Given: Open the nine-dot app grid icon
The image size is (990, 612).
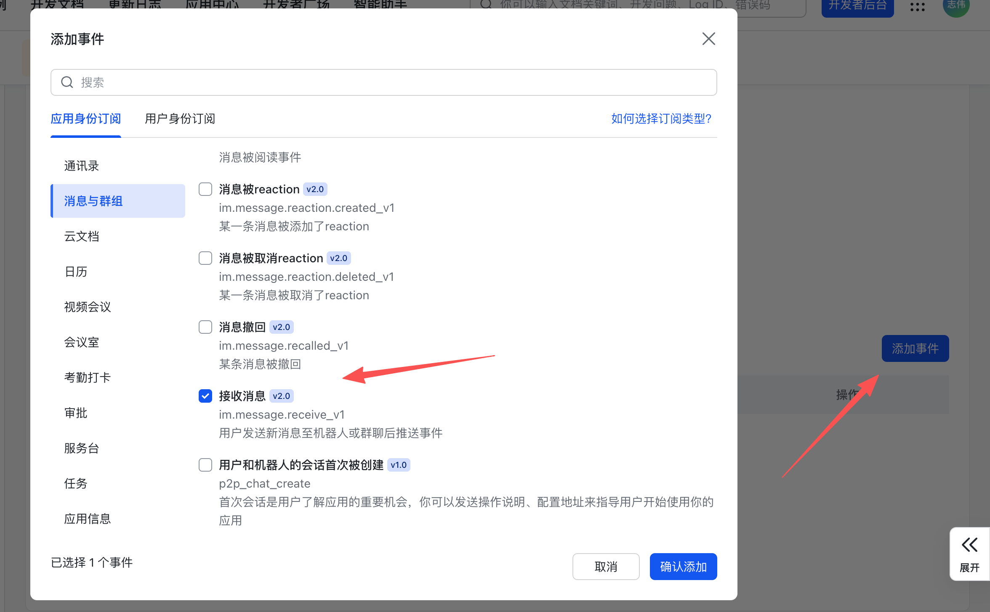Looking at the screenshot, I should tap(917, 7).
